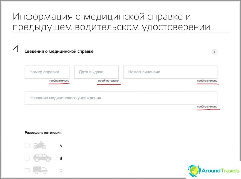Click the letter B category label
The height and width of the screenshot is (179, 241).
[x=61, y=158]
